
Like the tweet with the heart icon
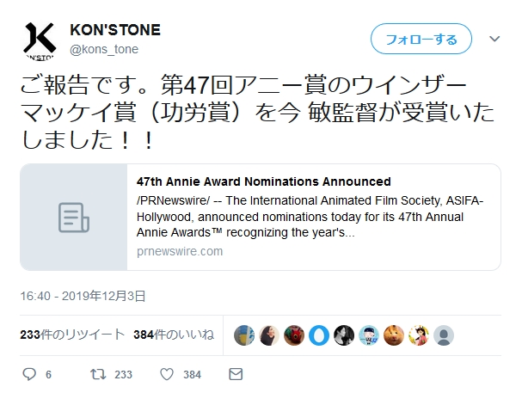pos(167,374)
